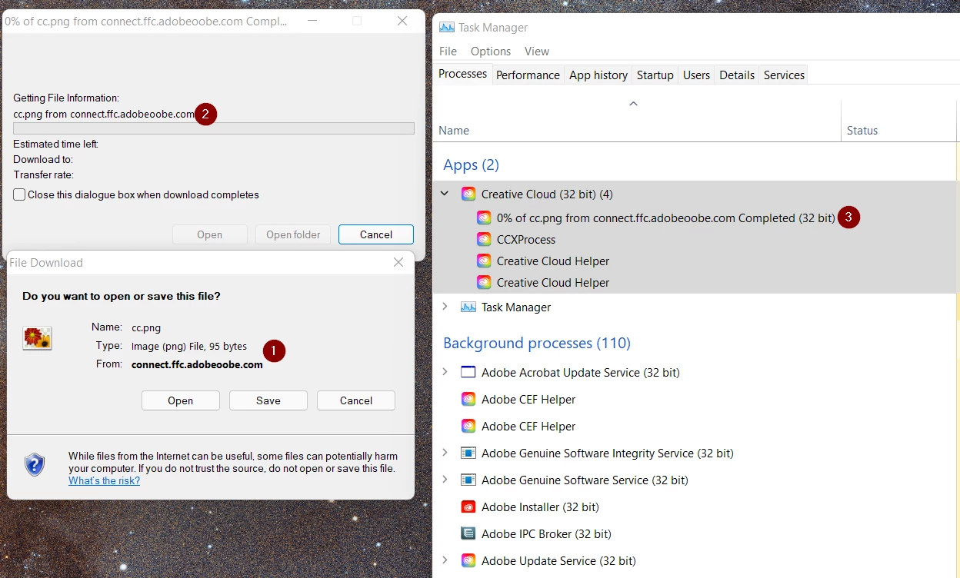The width and height of the screenshot is (960, 578).
Task: Expand the Task Manager process group
Action: [445, 307]
